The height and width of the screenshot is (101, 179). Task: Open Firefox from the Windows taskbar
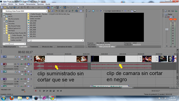click(11, 98)
